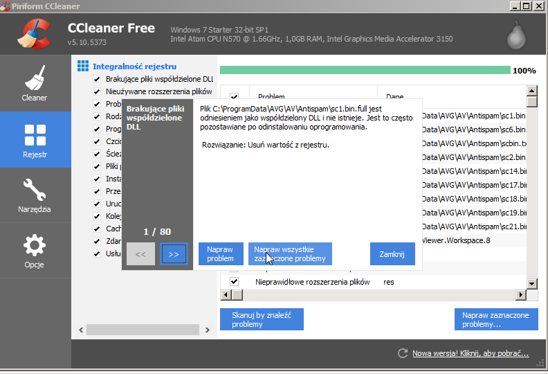Open the Cleaner section broom icon
The height and width of the screenshot is (374, 548).
(x=35, y=77)
